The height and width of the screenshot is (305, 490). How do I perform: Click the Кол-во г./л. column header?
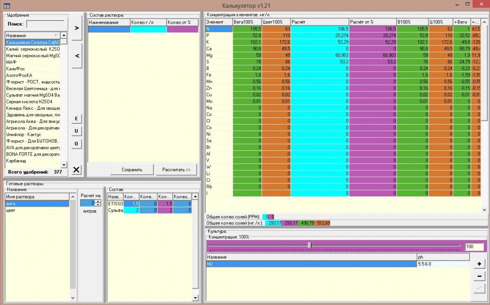pyautogui.click(x=149, y=22)
